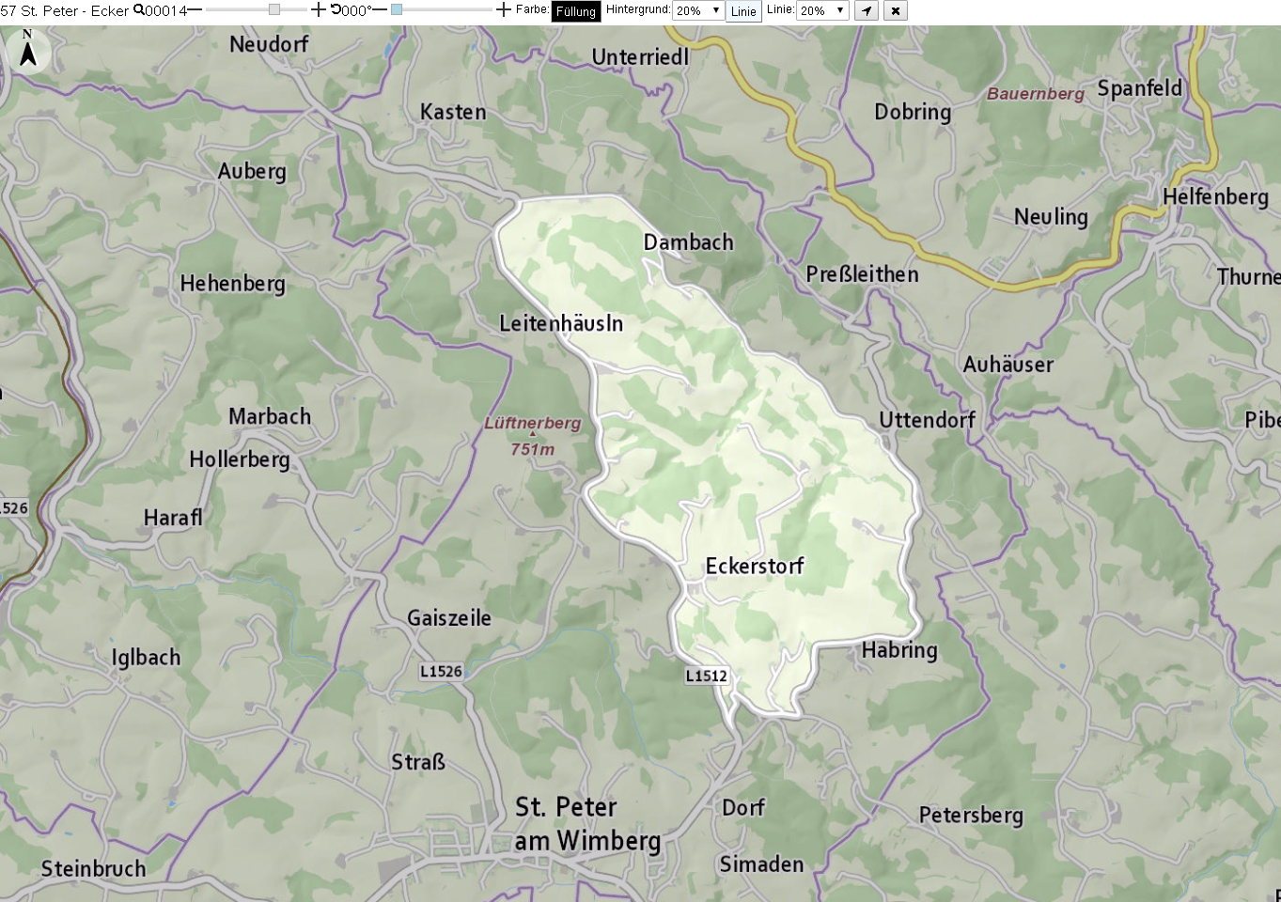Click the rotation slider handle
The width and height of the screenshot is (1281, 902).
pos(397,9)
